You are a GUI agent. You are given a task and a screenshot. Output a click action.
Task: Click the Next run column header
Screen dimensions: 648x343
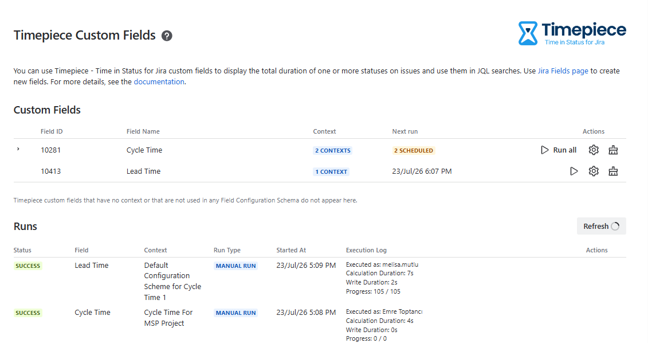pos(405,131)
